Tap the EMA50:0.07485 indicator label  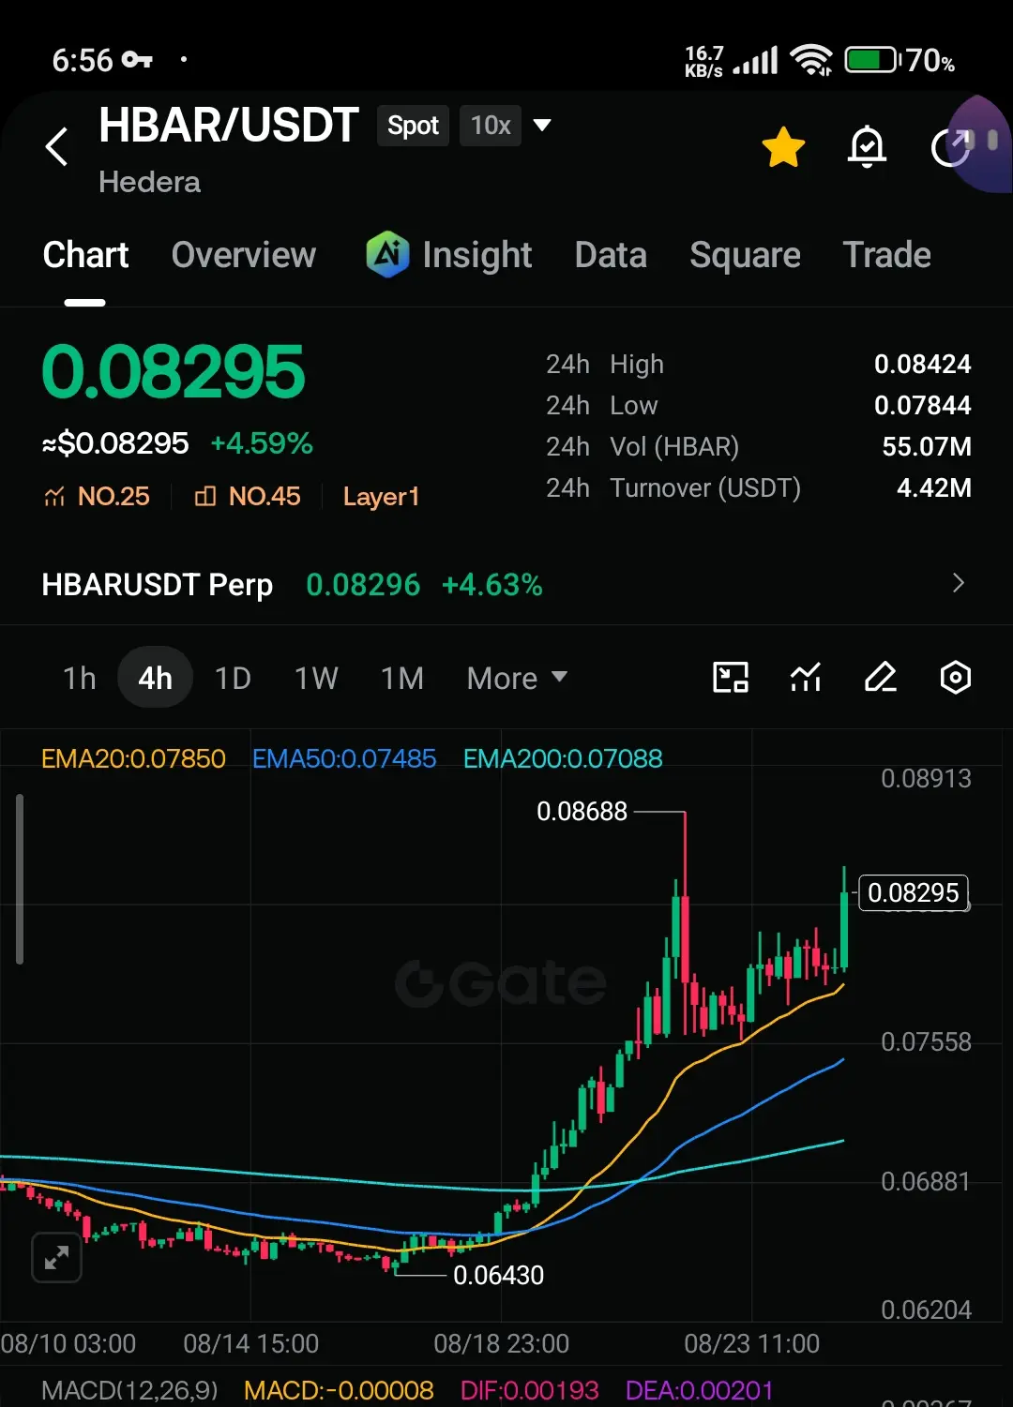coord(344,758)
